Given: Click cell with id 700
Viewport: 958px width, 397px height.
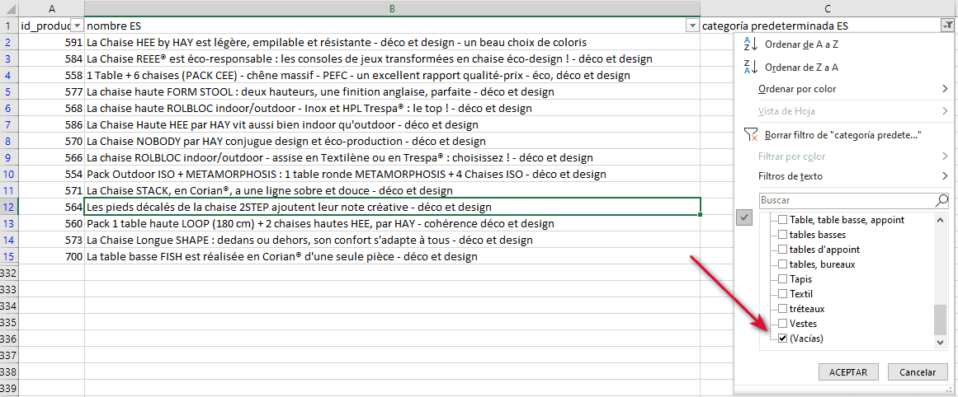Looking at the screenshot, I should 51,256.
